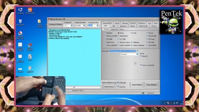Click the Miracle Box title bar logo
199x112 pixels.
click(49, 19)
